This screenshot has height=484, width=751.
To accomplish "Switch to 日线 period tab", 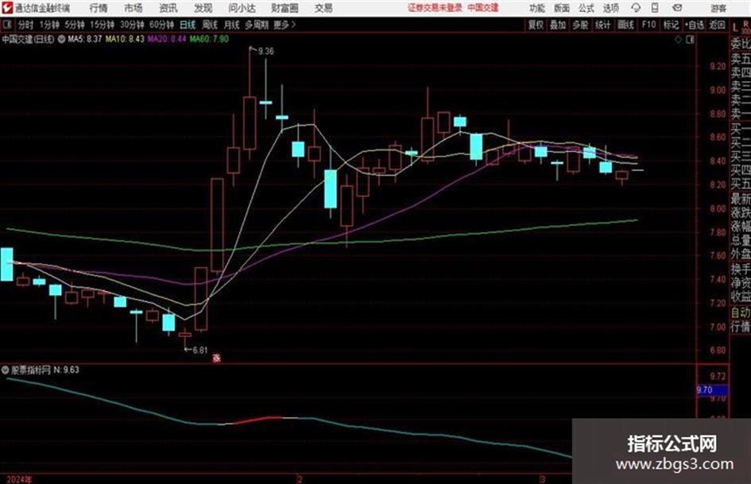I will click(x=188, y=25).
